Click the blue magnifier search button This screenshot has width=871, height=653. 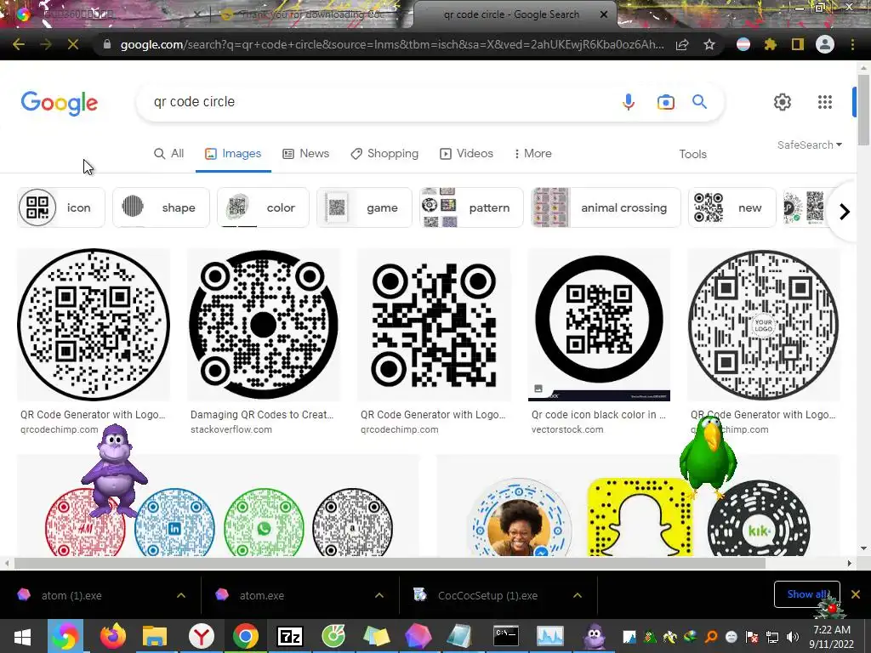click(x=699, y=102)
